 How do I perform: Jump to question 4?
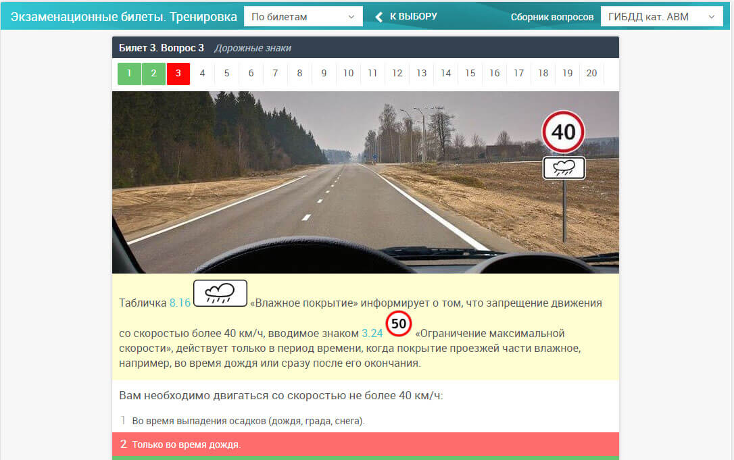(x=202, y=74)
